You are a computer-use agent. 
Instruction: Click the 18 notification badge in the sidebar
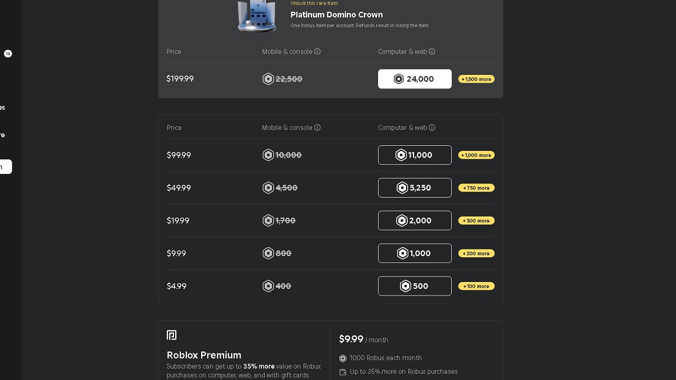tap(8, 53)
